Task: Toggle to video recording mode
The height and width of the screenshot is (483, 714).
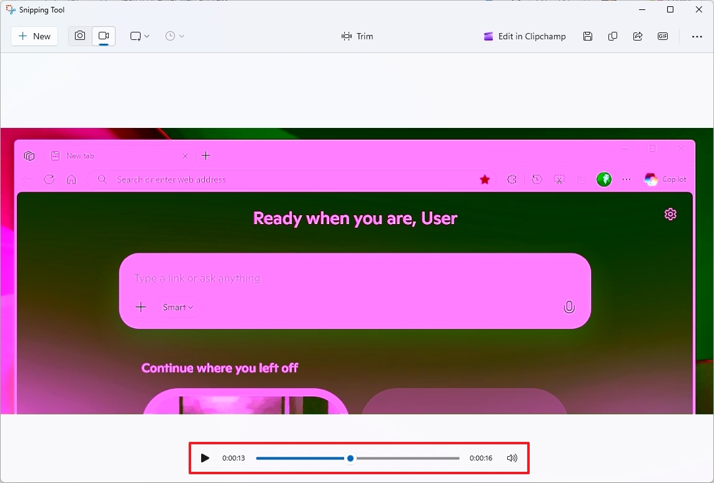Action: pyautogui.click(x=104, y=36)
